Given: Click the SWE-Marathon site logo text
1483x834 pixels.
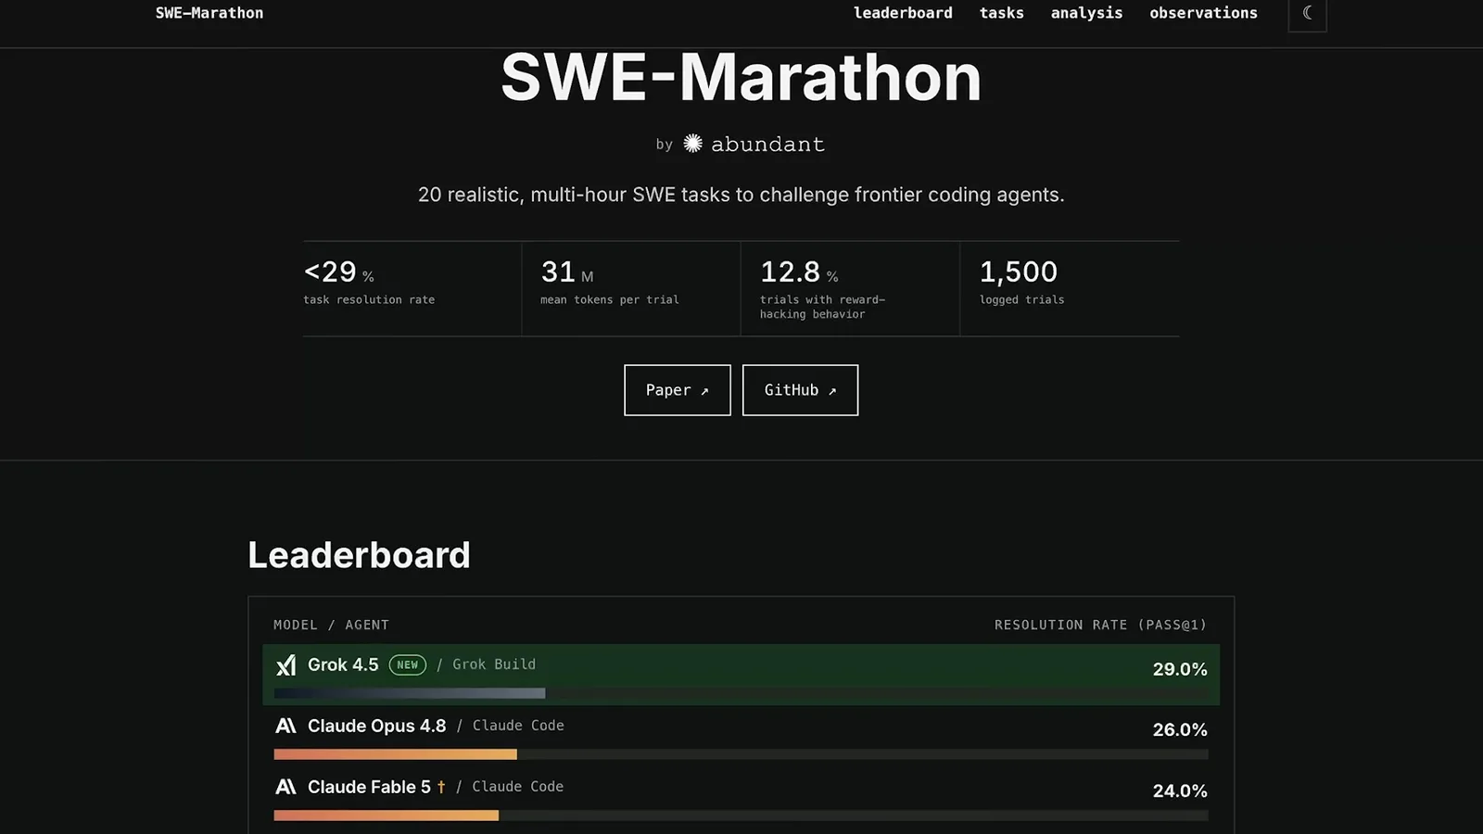Looking at the screenshot, I should tap(209, 13).
